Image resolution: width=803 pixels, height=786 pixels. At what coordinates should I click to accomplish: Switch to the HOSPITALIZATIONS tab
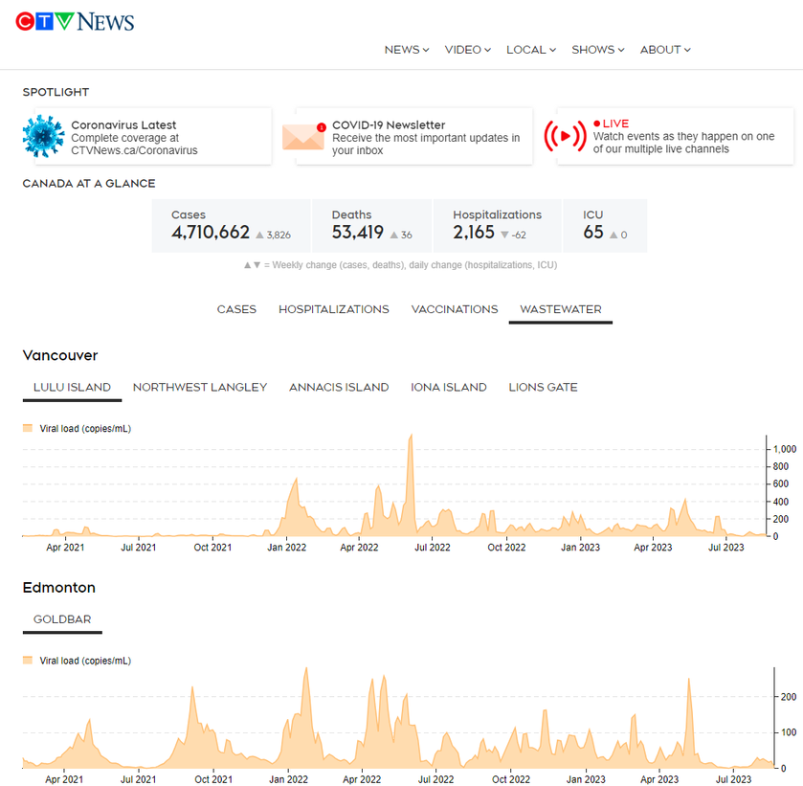pyautogui.click(x=334, y=309)
